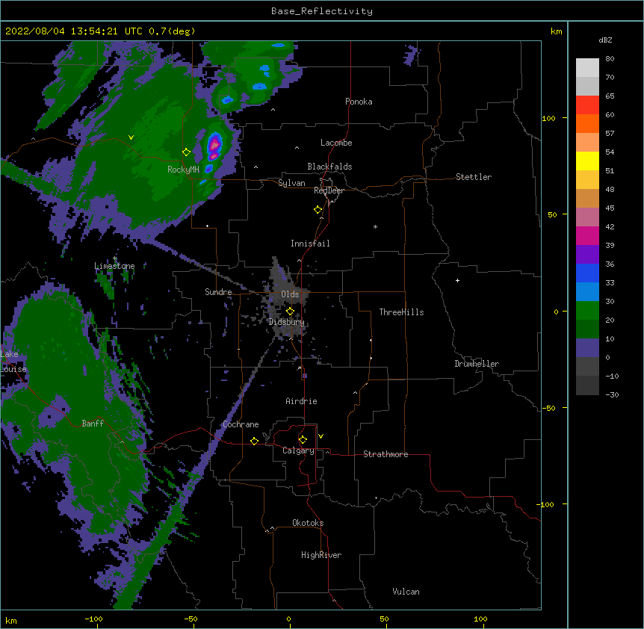Click the yellow diamond marker below Cochrane
This screenshot has height=629, width=644.
tap(254, 441)
